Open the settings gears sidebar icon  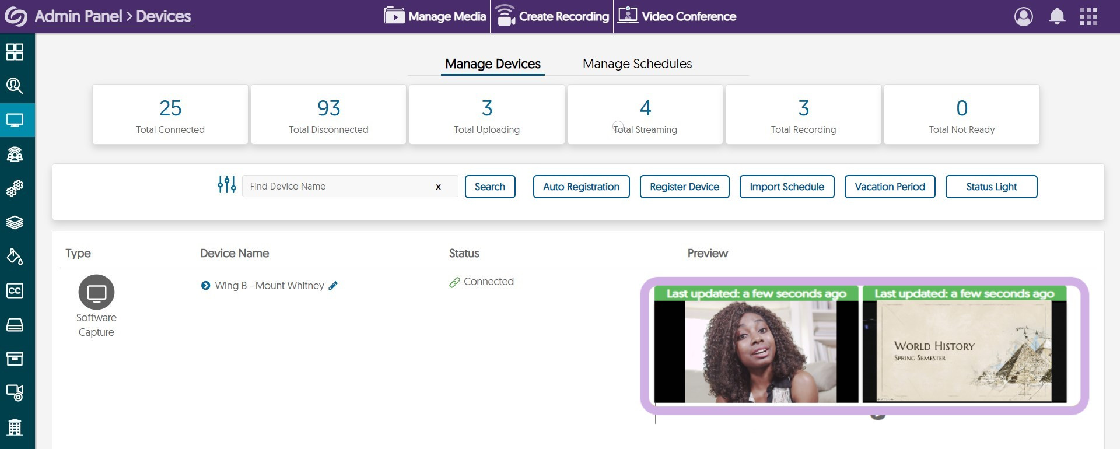(x=15, y=188)
